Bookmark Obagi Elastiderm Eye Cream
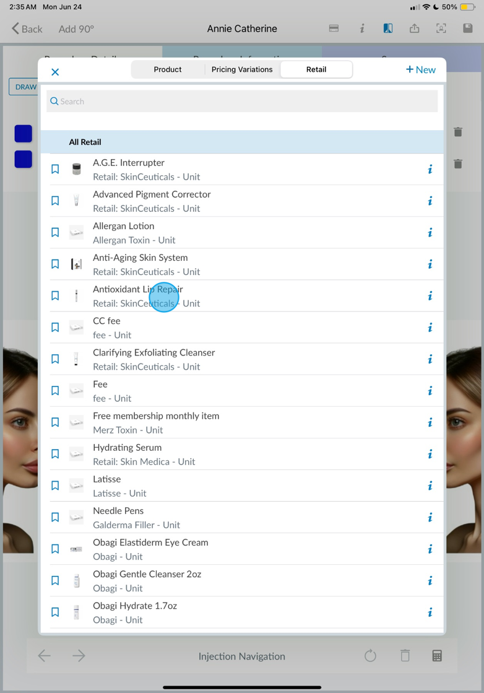 [x=55, y=549]
